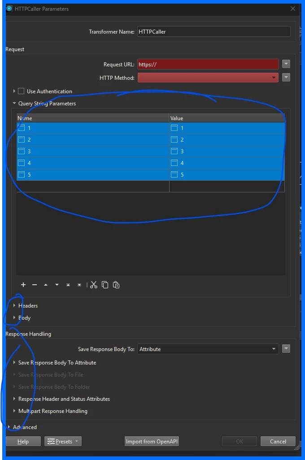This screenshot has height=460, width=305.
Task: Click the HTTPCaller window title icon
Action: [x=9, y=9]
